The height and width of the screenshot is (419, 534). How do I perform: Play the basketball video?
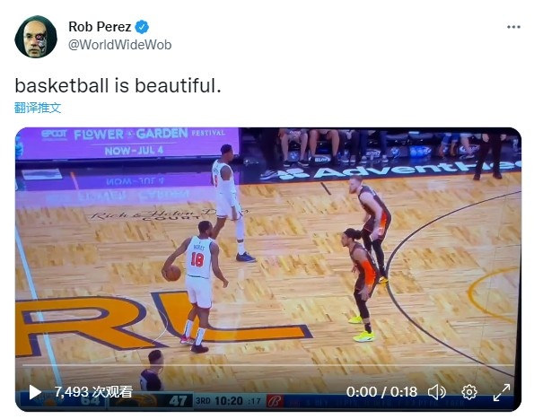34,392
